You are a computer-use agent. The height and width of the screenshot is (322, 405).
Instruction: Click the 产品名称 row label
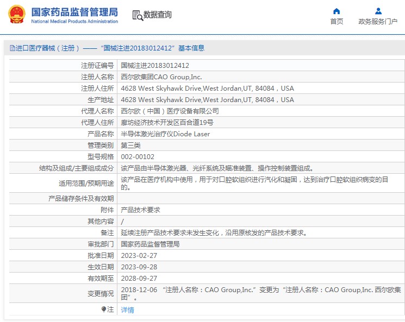click(101, 134)
